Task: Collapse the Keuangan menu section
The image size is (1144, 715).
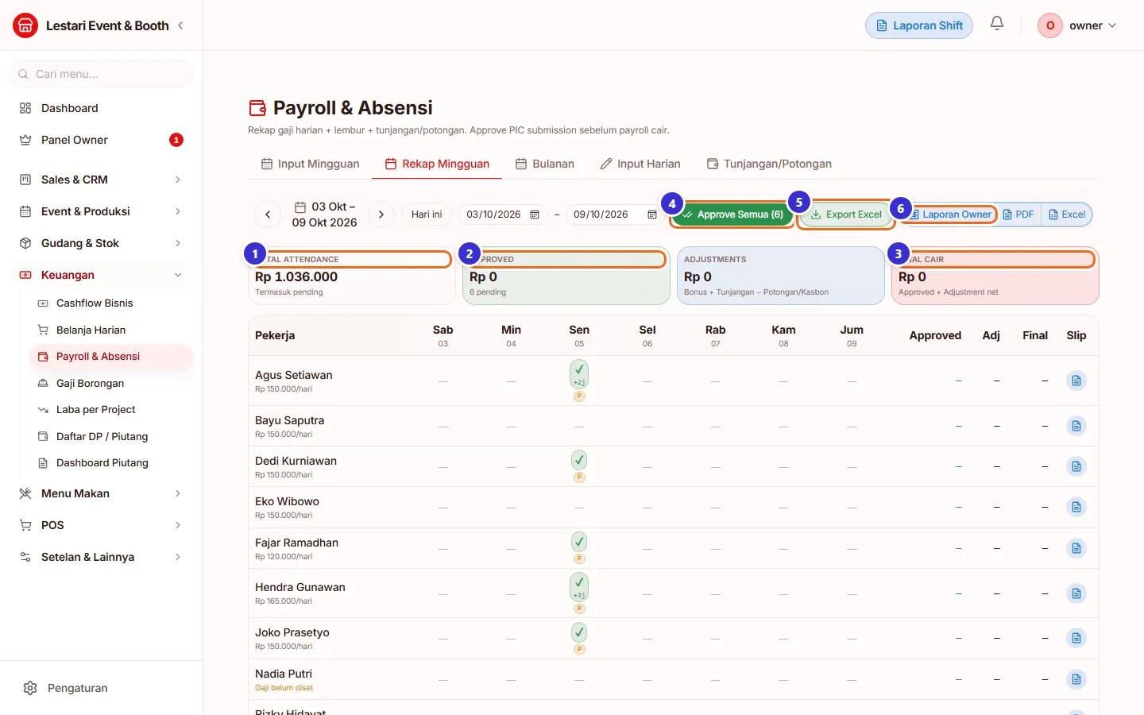Action: point(102,275)
